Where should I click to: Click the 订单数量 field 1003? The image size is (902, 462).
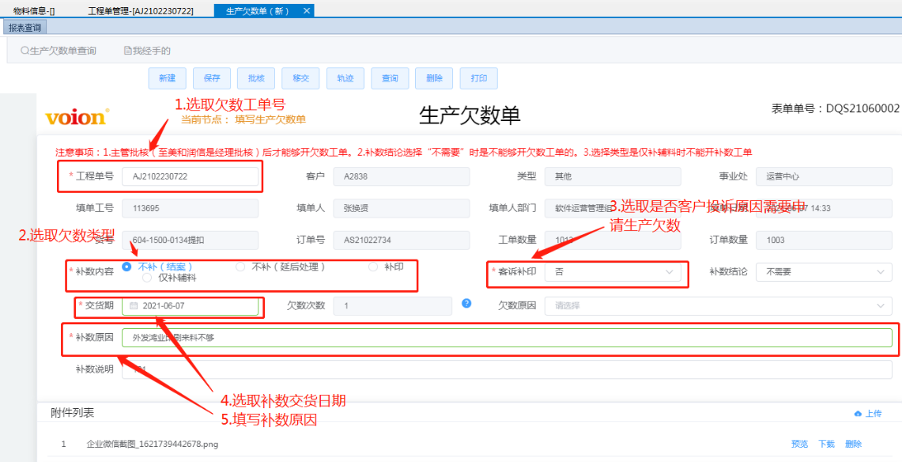[x=824, y=240]
